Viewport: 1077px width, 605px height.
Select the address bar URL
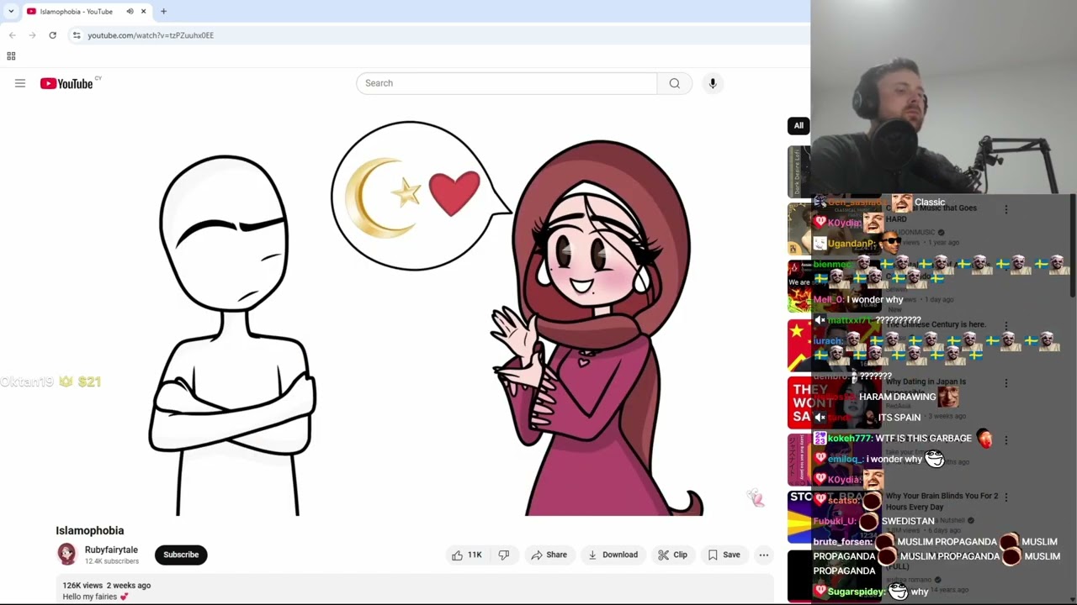pos(151,35)
